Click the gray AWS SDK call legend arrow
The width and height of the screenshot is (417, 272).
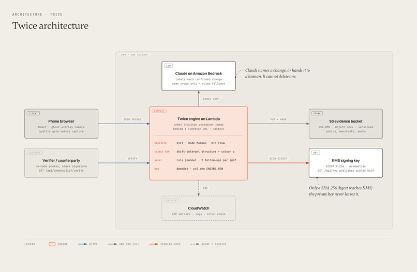112,244
